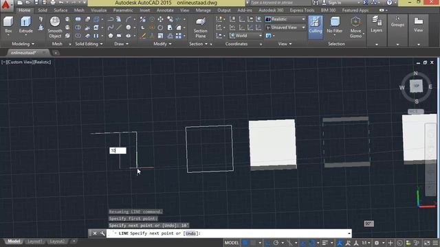Select the Extrude tool
The width and height of the screenshot is (440, 247).
[x=26, y=25]
